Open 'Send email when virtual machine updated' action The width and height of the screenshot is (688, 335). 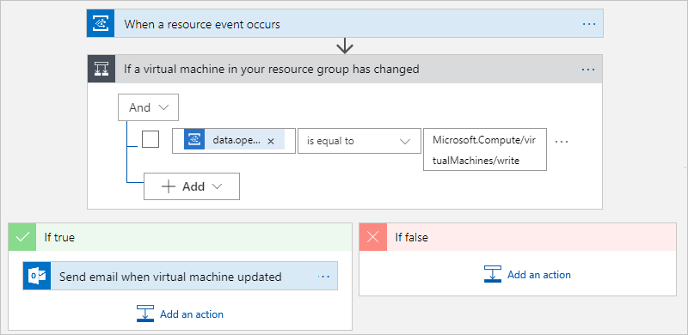(x=181, y=276)
